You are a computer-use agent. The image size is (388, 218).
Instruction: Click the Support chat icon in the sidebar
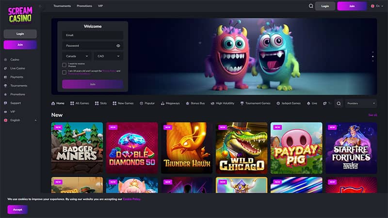[5, 103]
